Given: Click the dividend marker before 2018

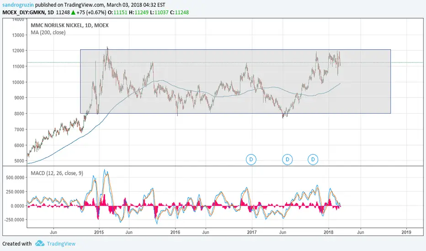Looking at the screenshot, I should coord(313,159).
